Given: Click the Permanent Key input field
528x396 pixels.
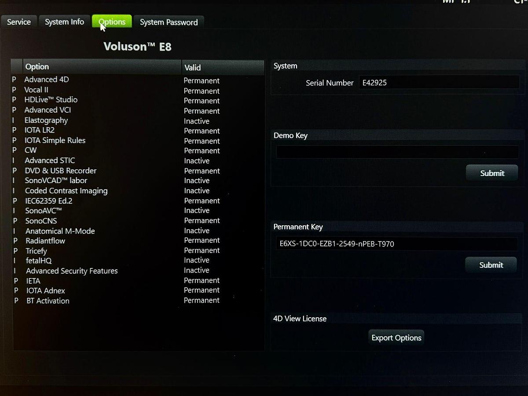Looking at the screenshot, I should pyautogui.click(x=396, y=244).
